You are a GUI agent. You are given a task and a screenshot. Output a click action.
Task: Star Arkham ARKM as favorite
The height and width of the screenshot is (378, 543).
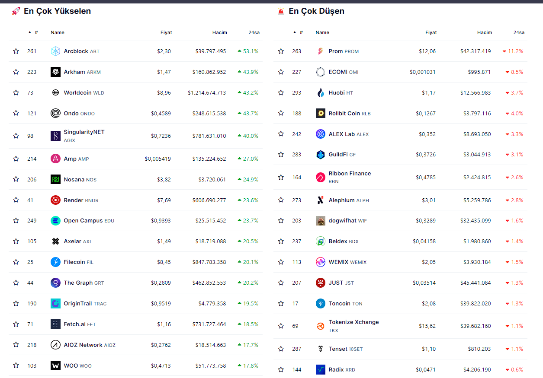pos(16,72)
